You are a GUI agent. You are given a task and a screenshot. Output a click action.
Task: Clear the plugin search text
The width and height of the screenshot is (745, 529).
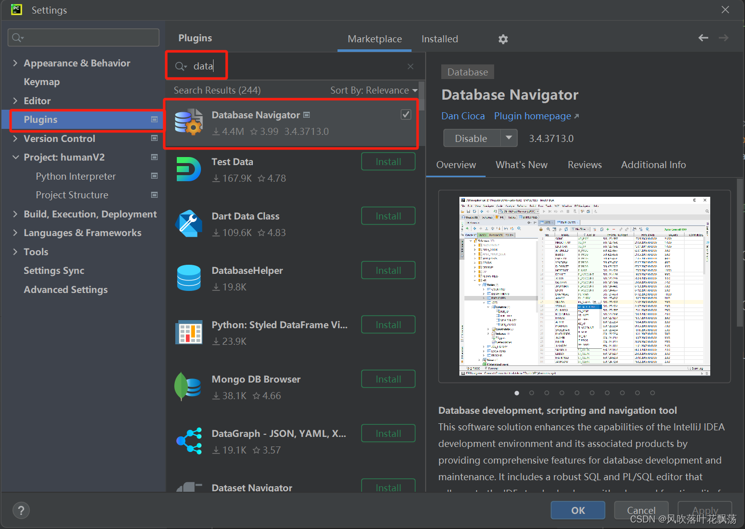pos(411,66)
